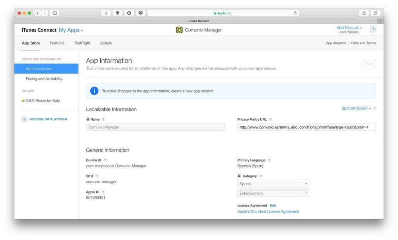Click the Privacy Policy URL field

[306, 127]
